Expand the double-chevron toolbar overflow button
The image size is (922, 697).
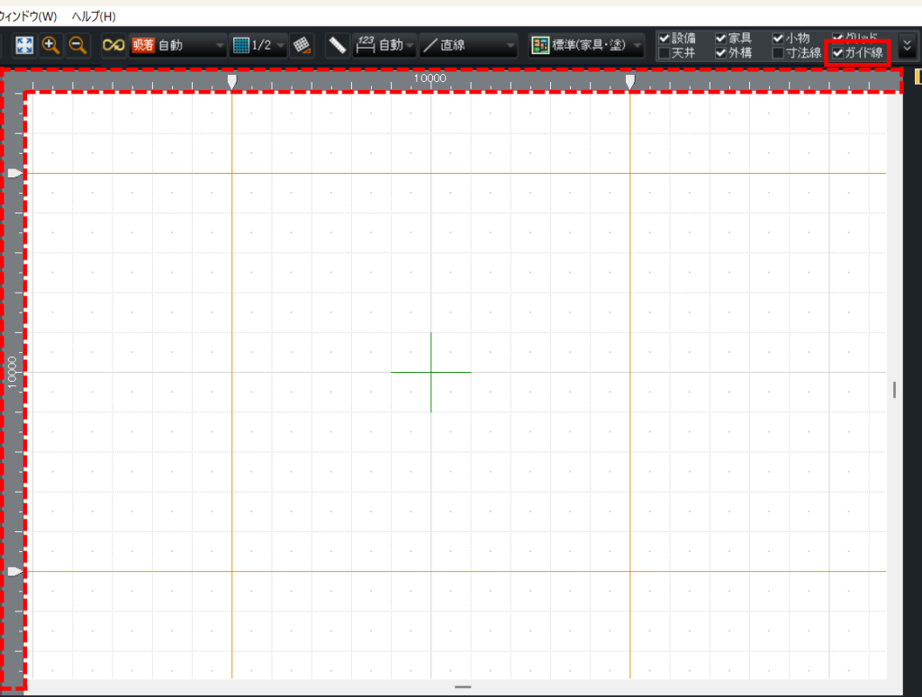(x=907, y=45)
